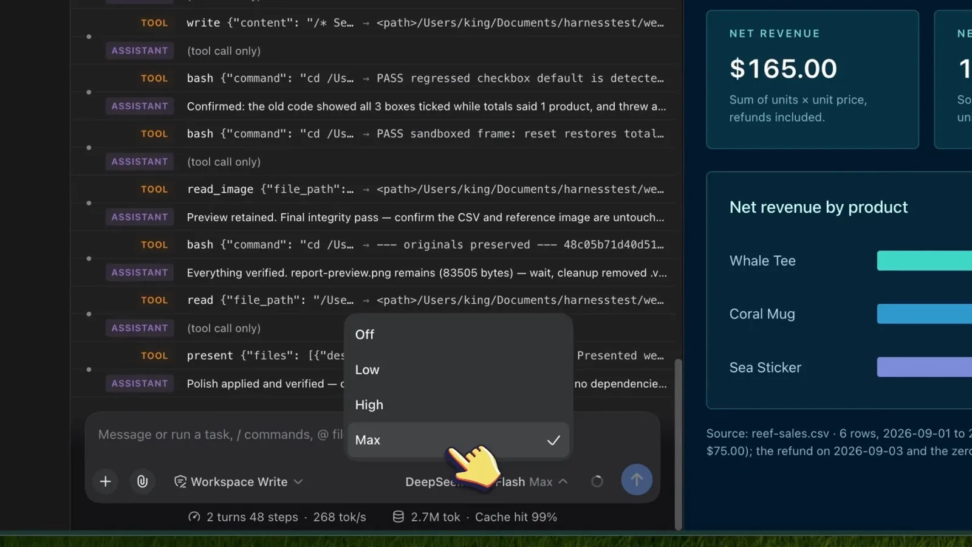
Task: Click the read_image tool call row
Action: pos(373,189)
